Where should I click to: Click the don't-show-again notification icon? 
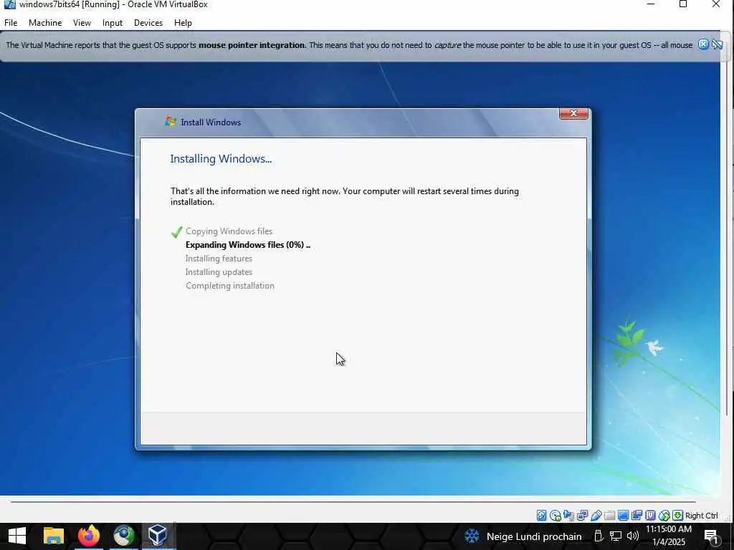point(717,44)
